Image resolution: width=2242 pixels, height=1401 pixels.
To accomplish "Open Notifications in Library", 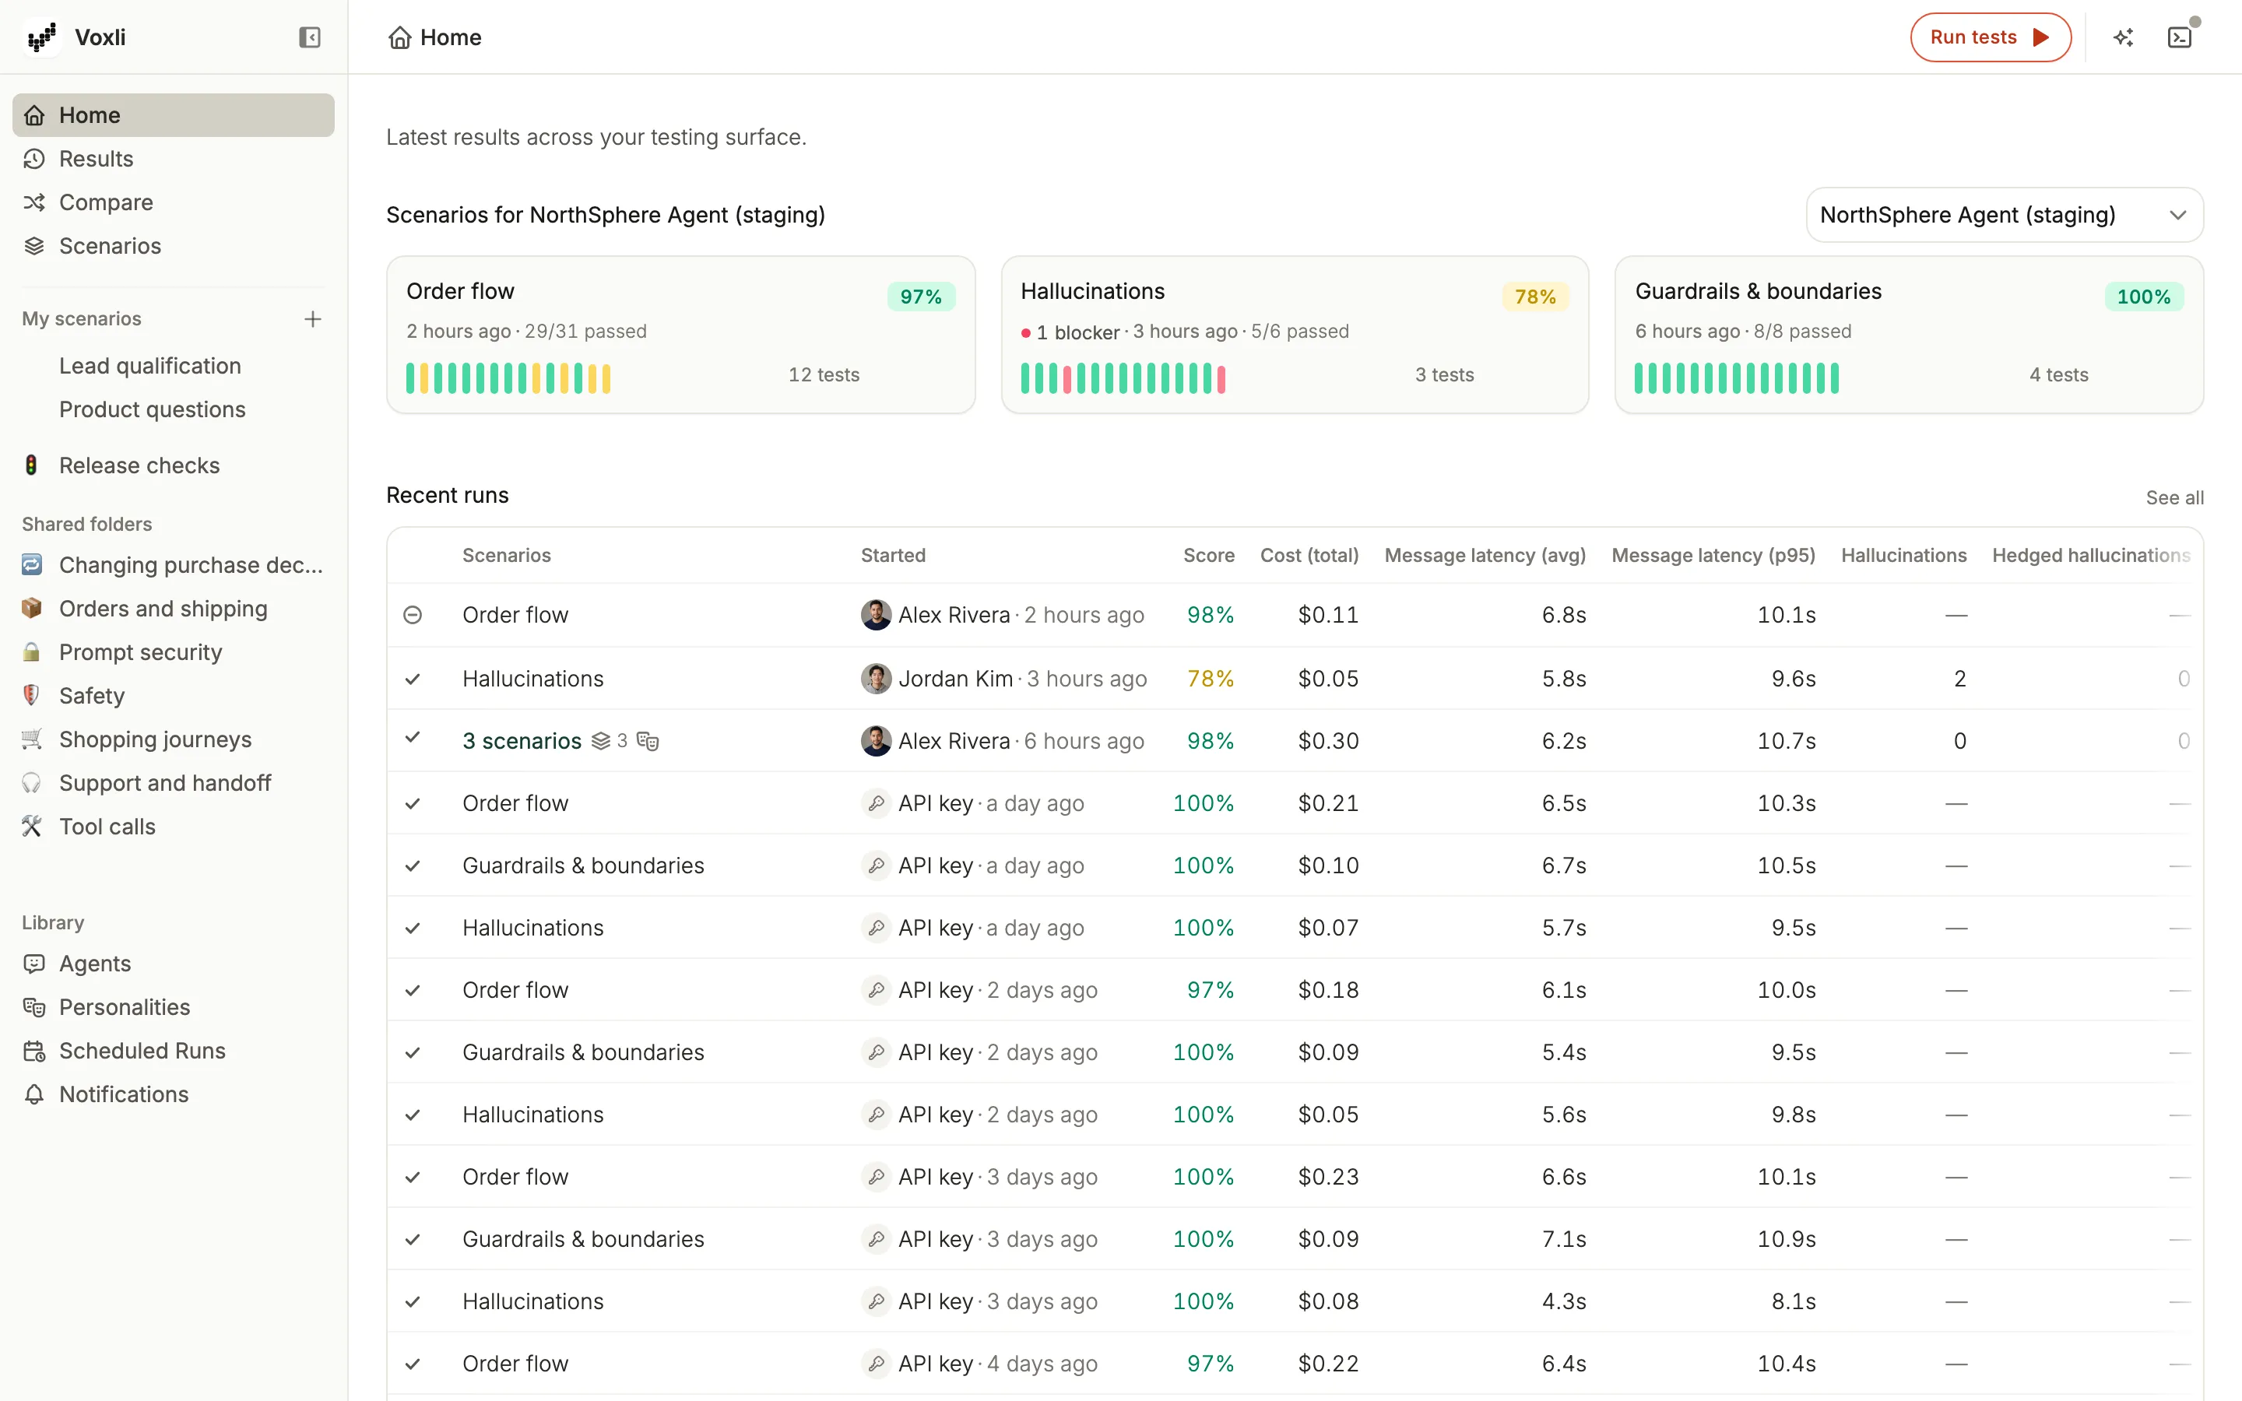I will (x=174, y=1094).
